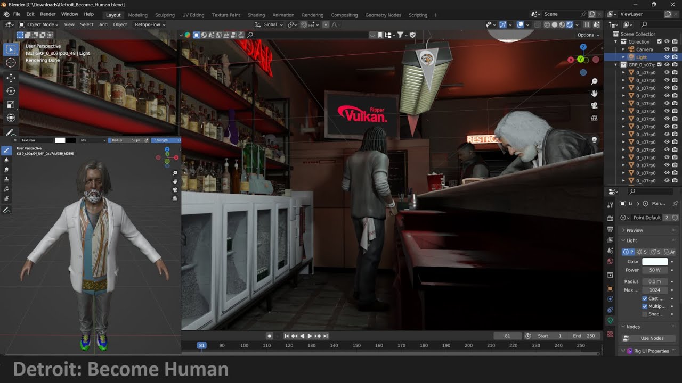
Task: Collapse the Nodes panel
Action: click(x=649, y=327)
